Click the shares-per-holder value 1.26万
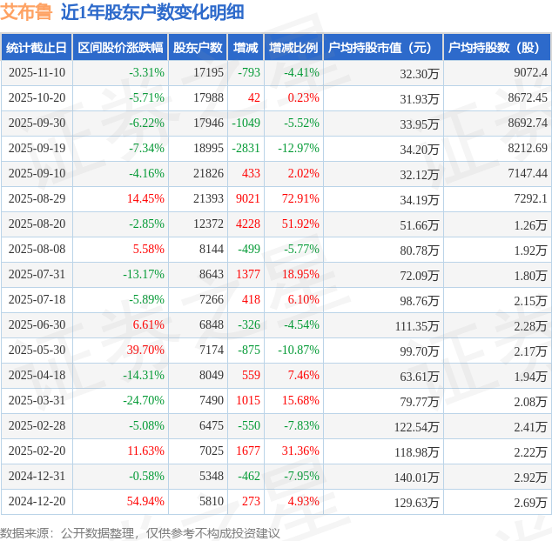The image size is (552, 541). click(531, 225)
